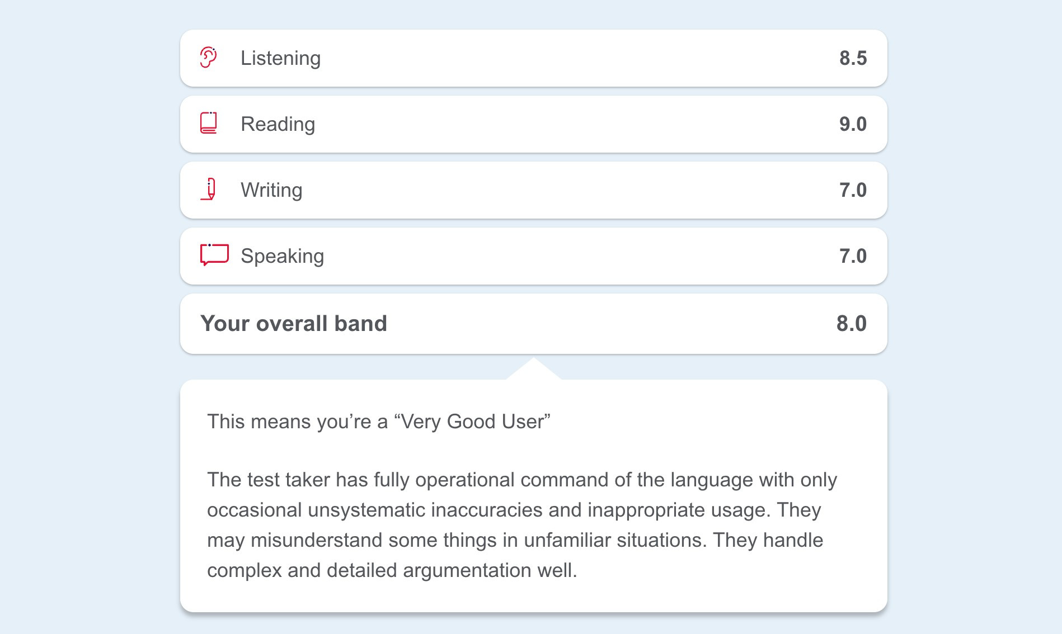Click the Listening ear icon
Viewport: 1062px width, 634px height.
click(x=209, y=58)
